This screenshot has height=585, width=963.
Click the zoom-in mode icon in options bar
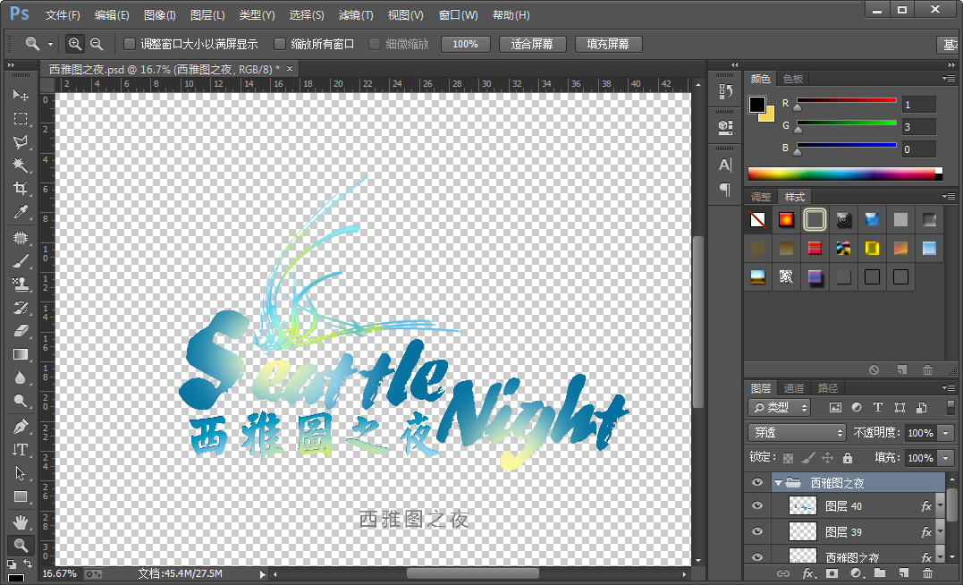pos(75,44)
